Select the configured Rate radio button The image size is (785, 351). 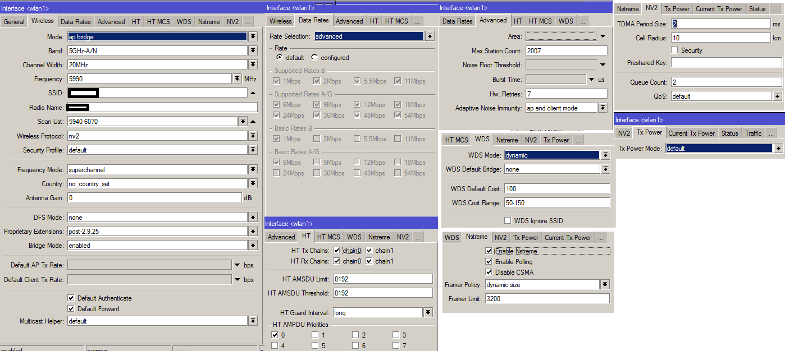pyautogui.click(x=314, y=58)
